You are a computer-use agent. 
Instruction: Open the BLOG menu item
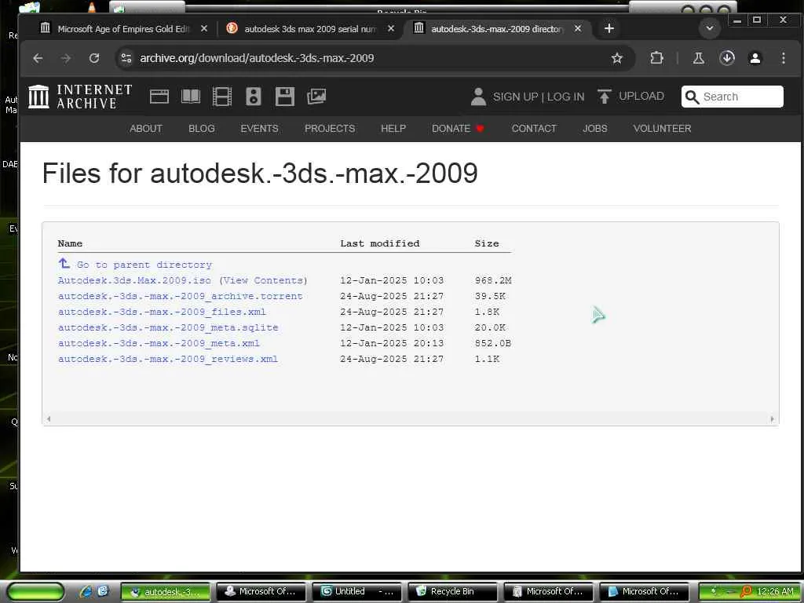point(202,129)
